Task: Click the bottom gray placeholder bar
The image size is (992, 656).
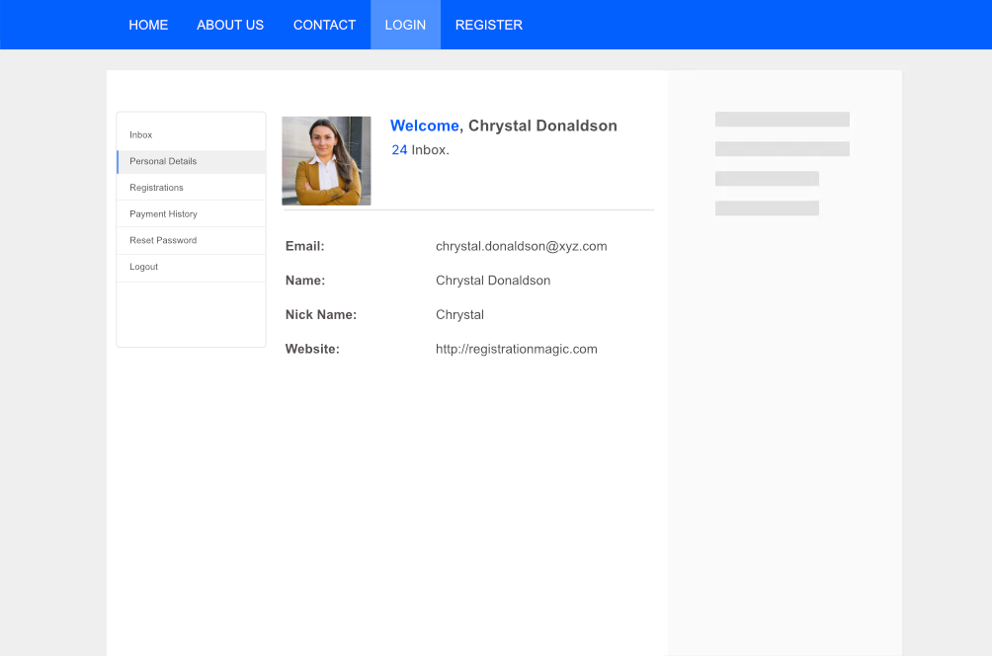Action: pos(767,208)
